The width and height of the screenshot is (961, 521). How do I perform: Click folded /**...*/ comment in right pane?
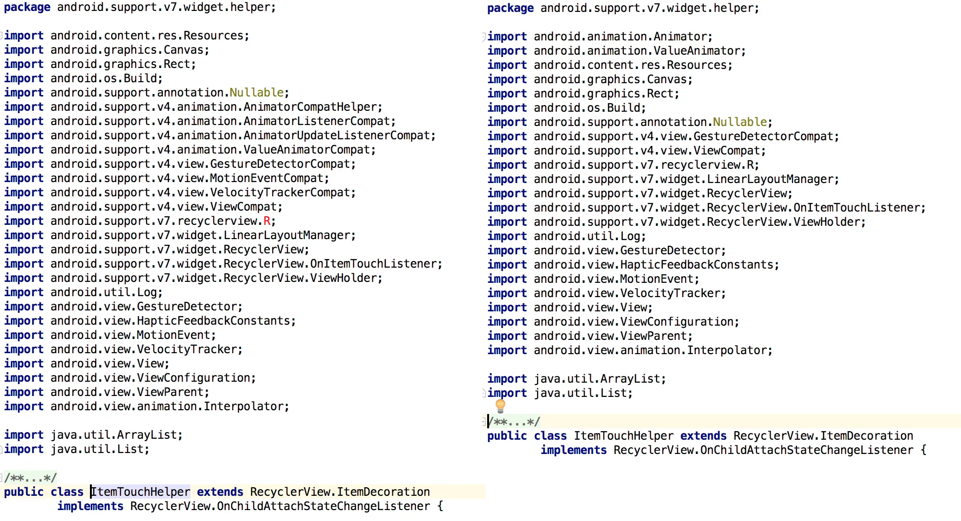click(514, 421)
